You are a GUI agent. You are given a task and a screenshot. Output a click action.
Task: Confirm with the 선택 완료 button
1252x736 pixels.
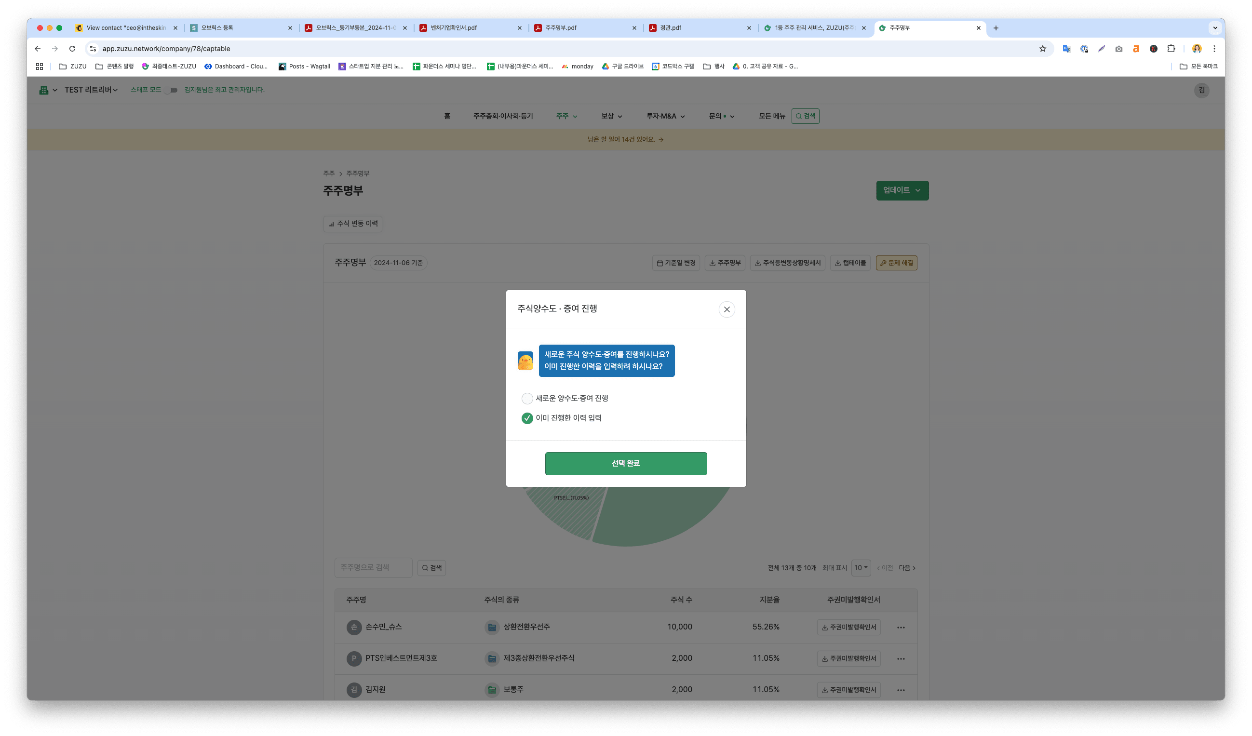[x=626, y=463]
